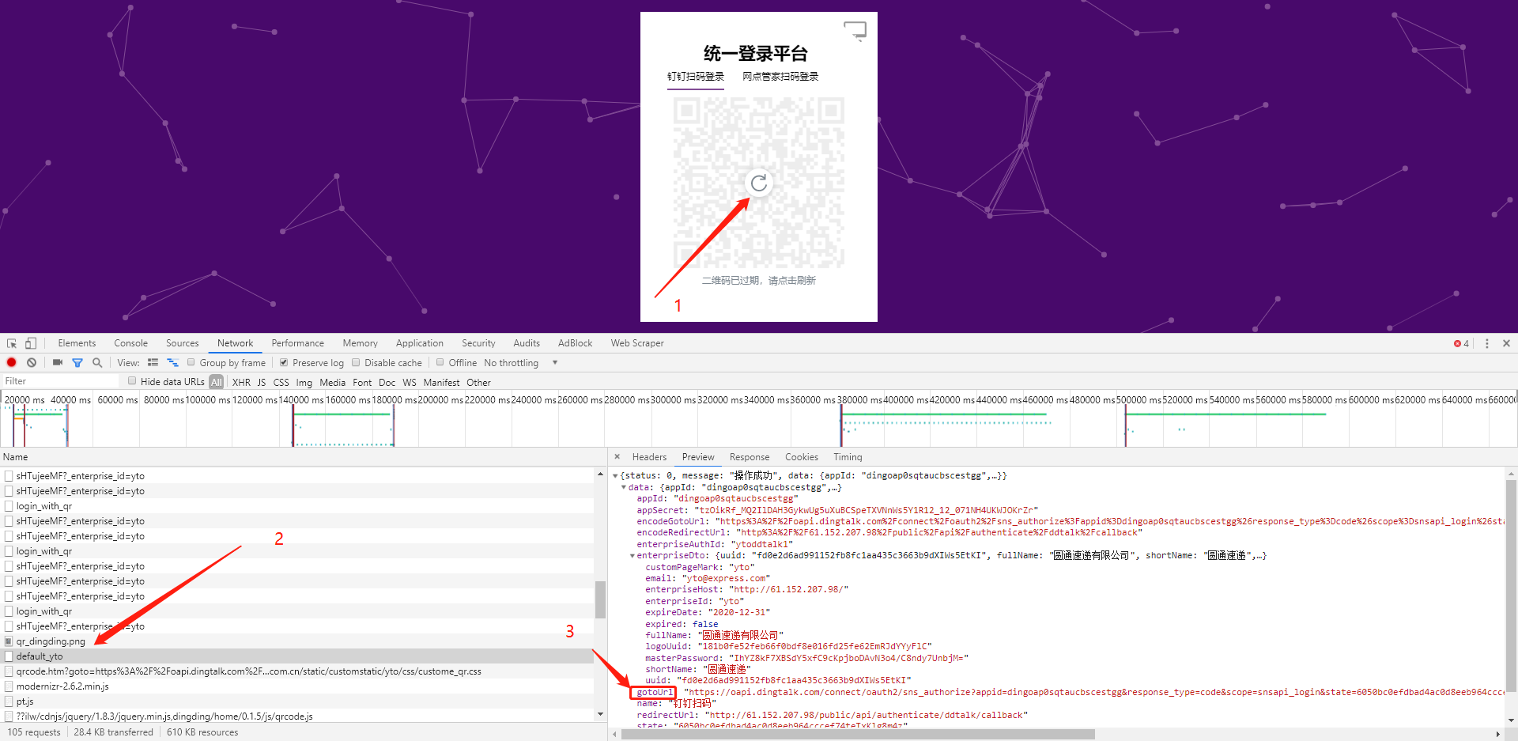Click the request list vertical scrollbar thumb
The image size is (1518, 741).
click(x=601, y=599)
